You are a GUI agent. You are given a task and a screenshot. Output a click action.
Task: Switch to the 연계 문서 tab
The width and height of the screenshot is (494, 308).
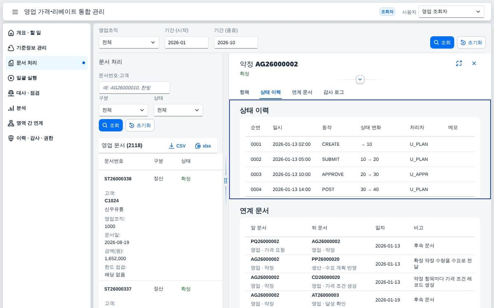click(x=302, y=92)
